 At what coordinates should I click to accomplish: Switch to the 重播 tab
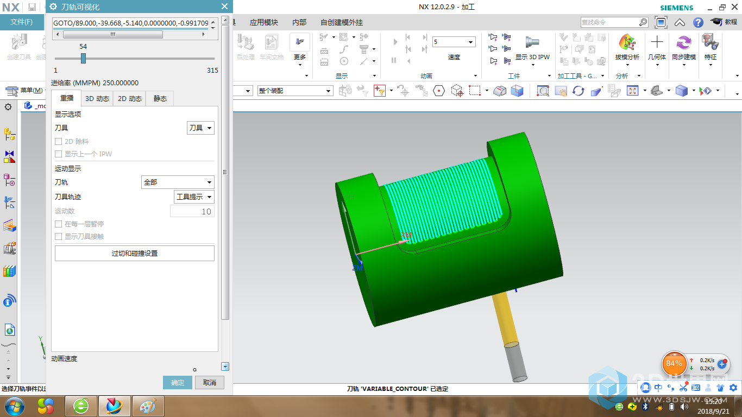[67, 98]
